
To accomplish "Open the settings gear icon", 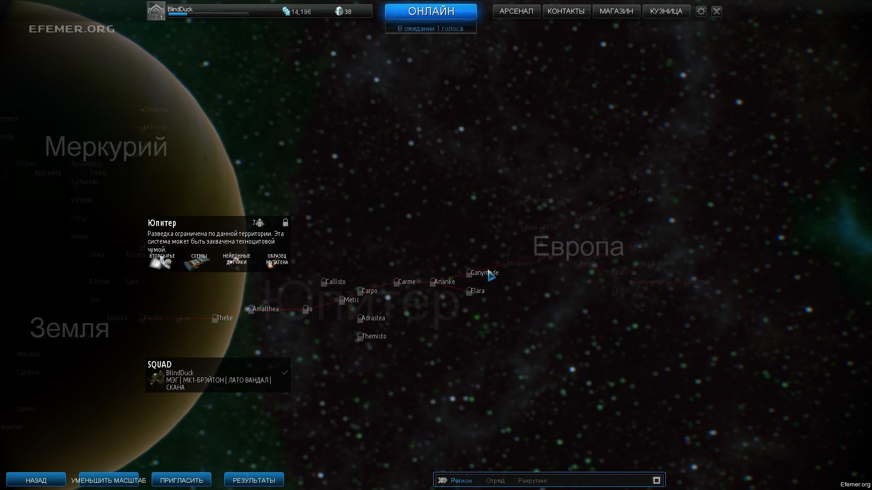I will coord(701,11).
